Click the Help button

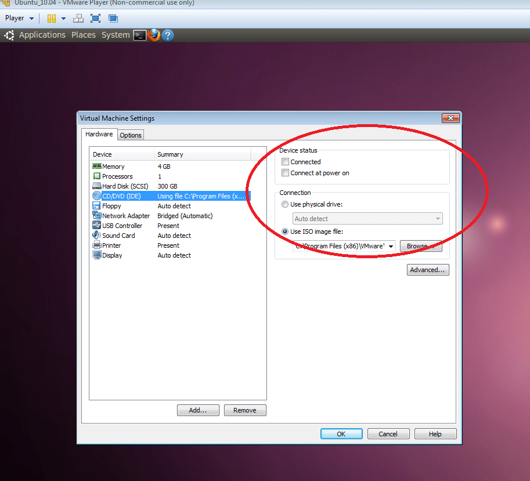click(x=435, y=433)
